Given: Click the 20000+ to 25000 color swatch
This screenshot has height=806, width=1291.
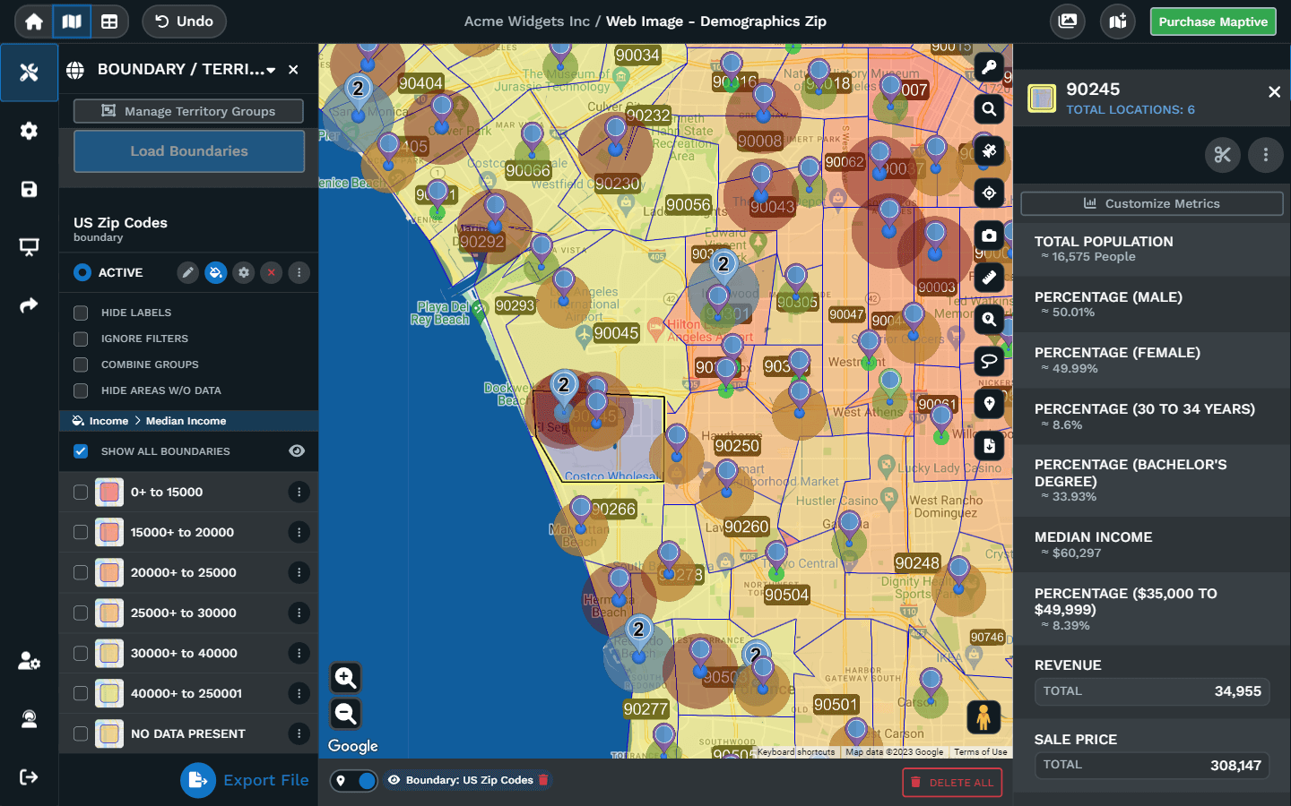Looking at the screenshot, I should pyautogui.click(x=109, y=572).
